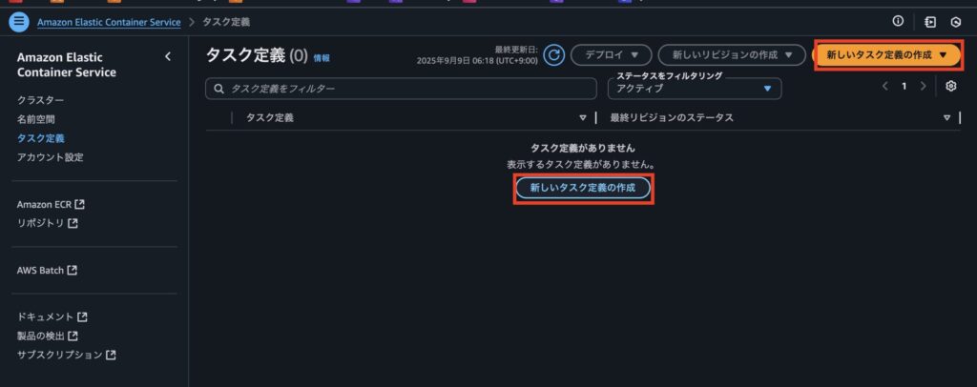Viewport: 977px width, 387px height.
Task: Open the status filter アクティブ dropdown
Action: 695,89
